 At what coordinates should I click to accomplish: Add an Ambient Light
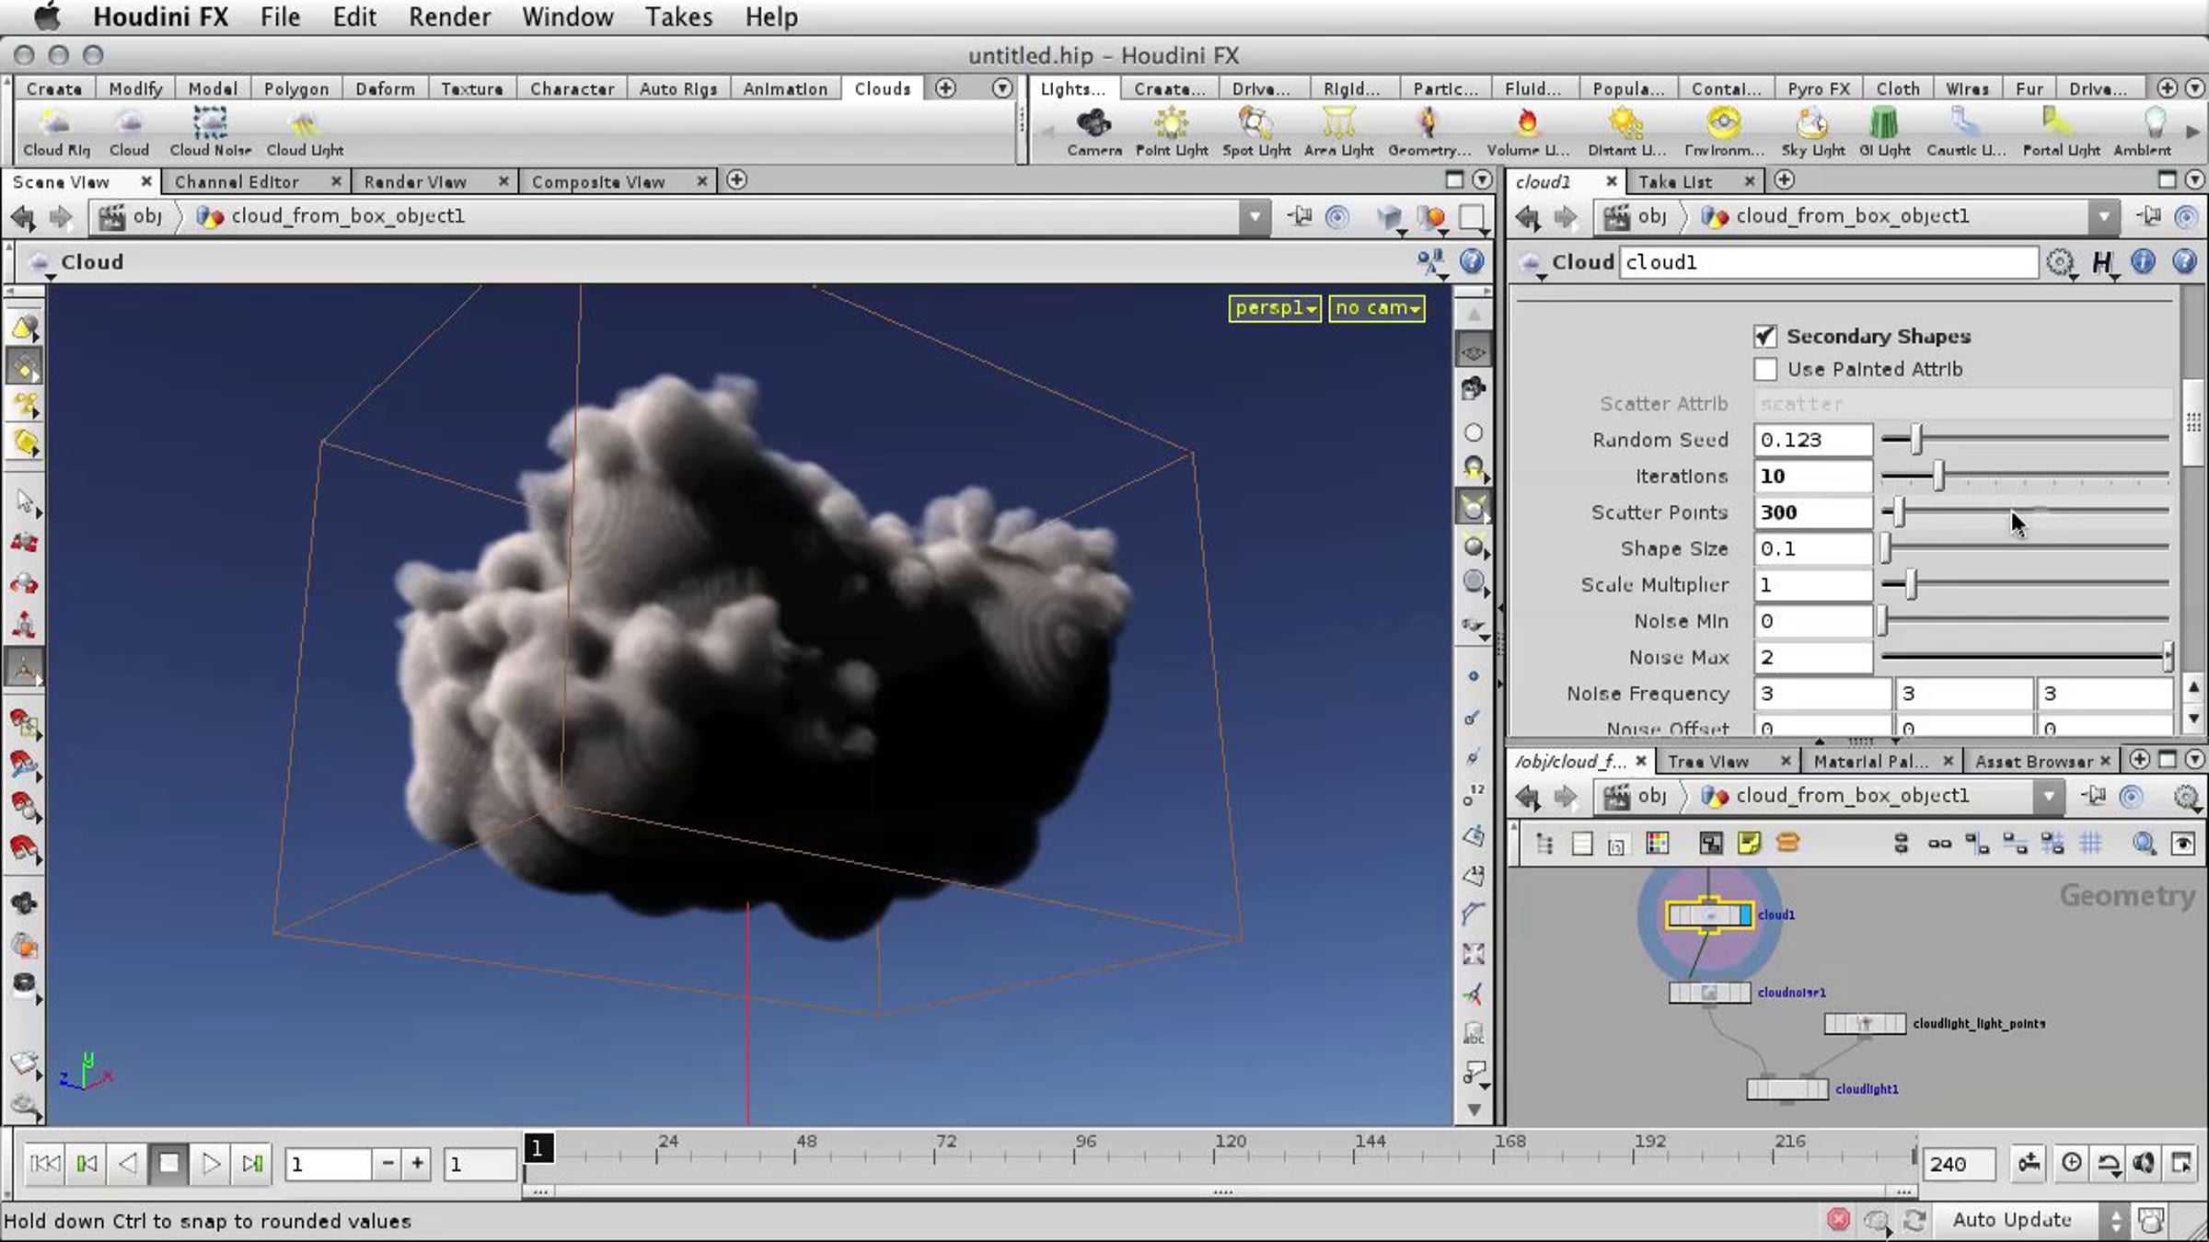pos(2143,132)
